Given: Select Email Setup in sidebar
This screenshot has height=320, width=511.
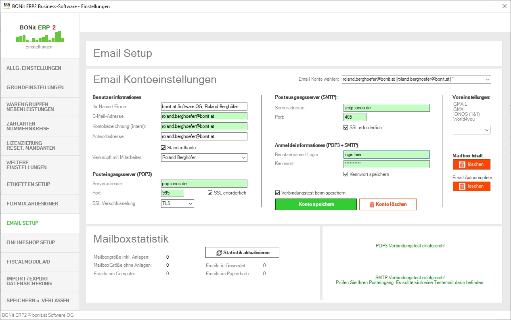Looking at the screenshot, I should tap(40, 223).
